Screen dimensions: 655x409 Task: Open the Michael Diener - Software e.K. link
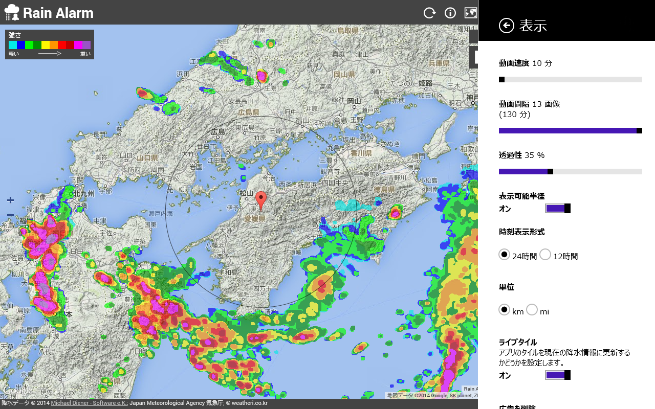click(x=89, y=403)
